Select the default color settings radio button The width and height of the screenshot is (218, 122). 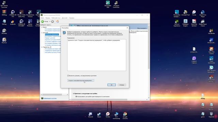(x=76, y=97)
